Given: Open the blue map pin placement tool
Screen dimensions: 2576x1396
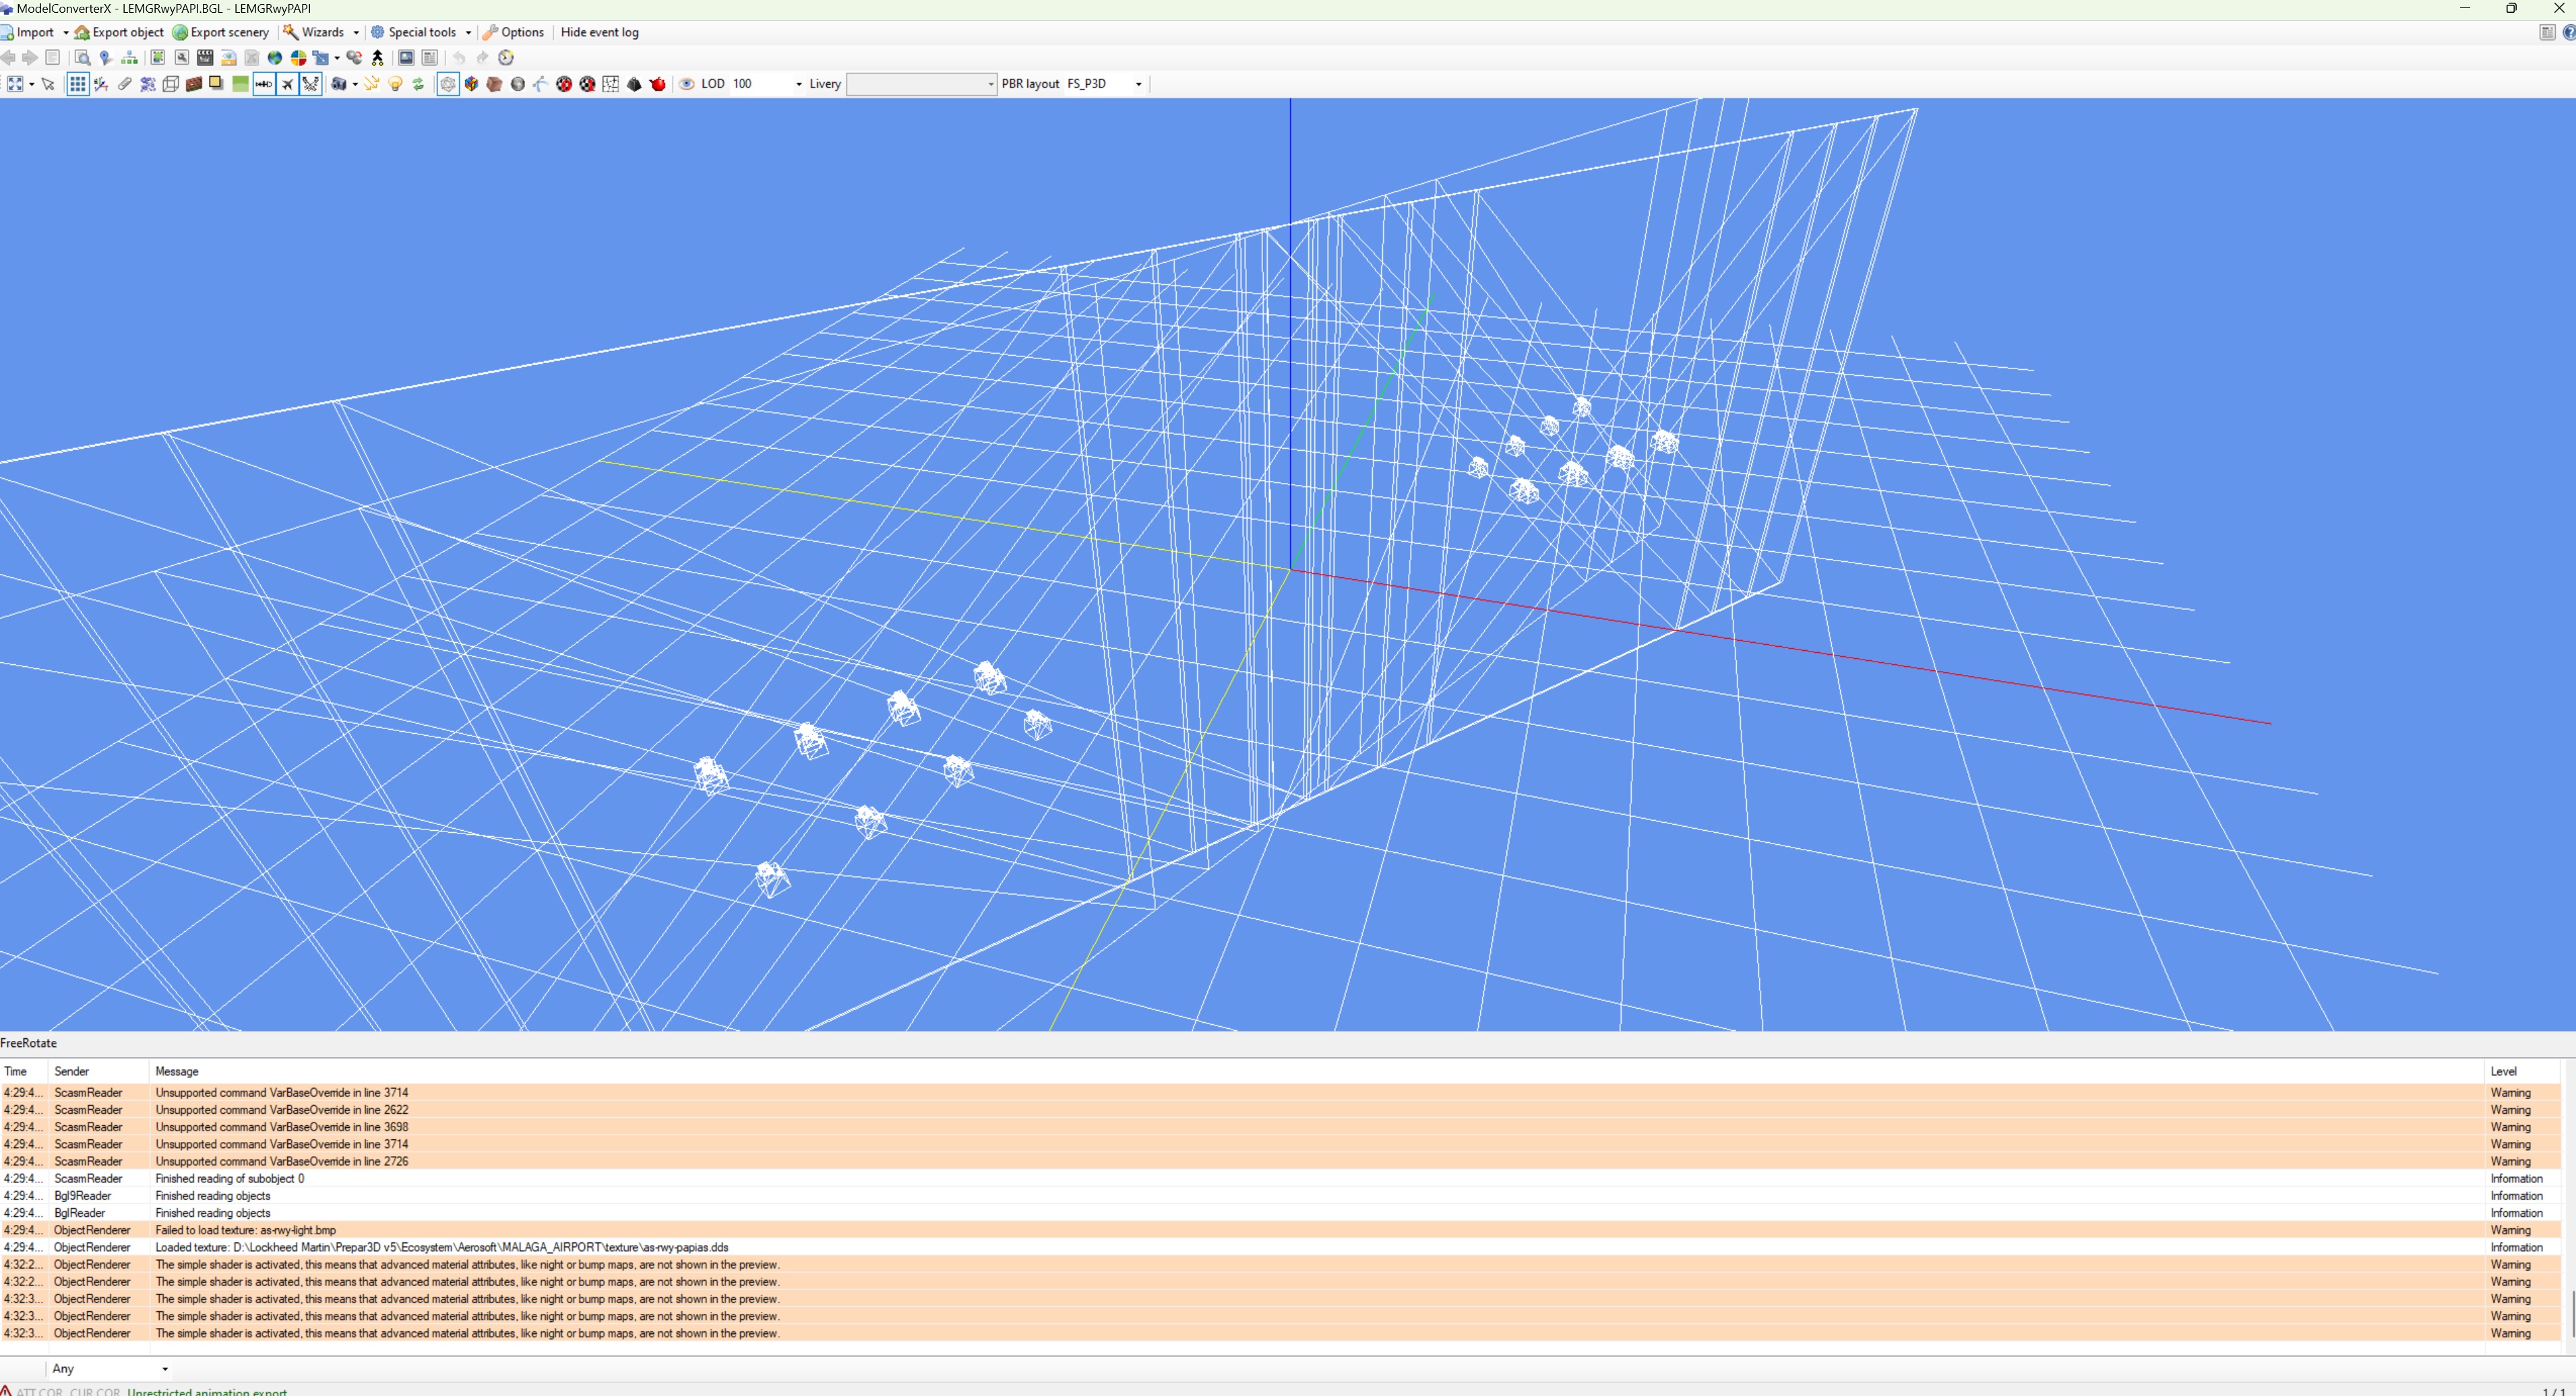Looking at the screenshot, I should coord(105,58).
